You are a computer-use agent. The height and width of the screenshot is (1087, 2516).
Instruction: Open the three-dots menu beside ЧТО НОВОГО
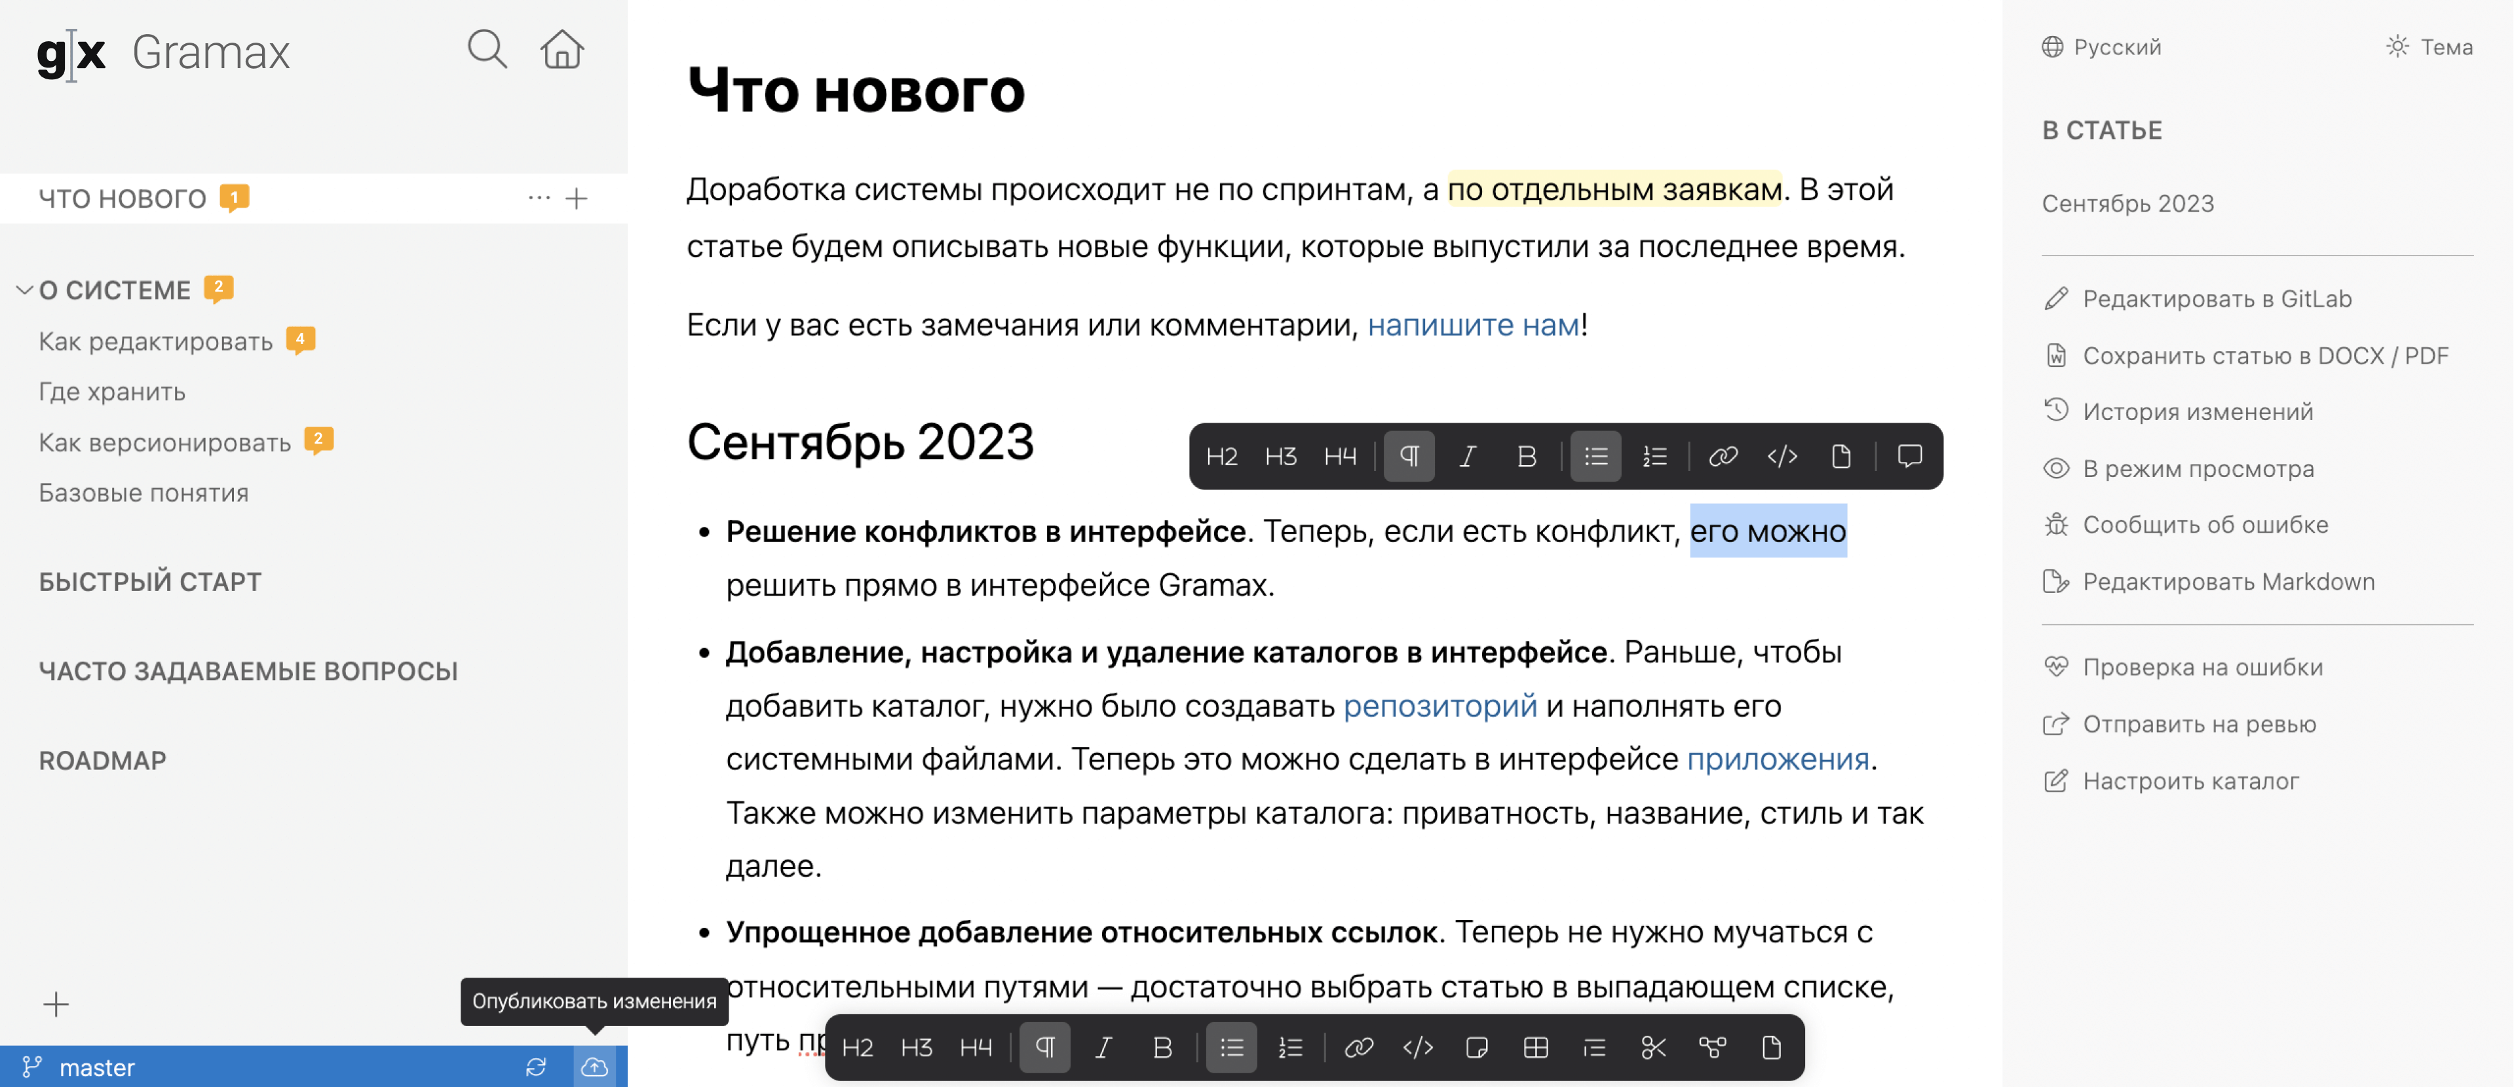pyautogui.click(x=539, y=199)
